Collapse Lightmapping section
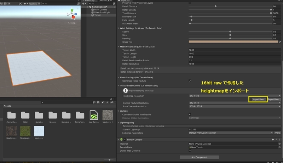The height and width of the screenshot is (163, 283). [x=119, y=123]
